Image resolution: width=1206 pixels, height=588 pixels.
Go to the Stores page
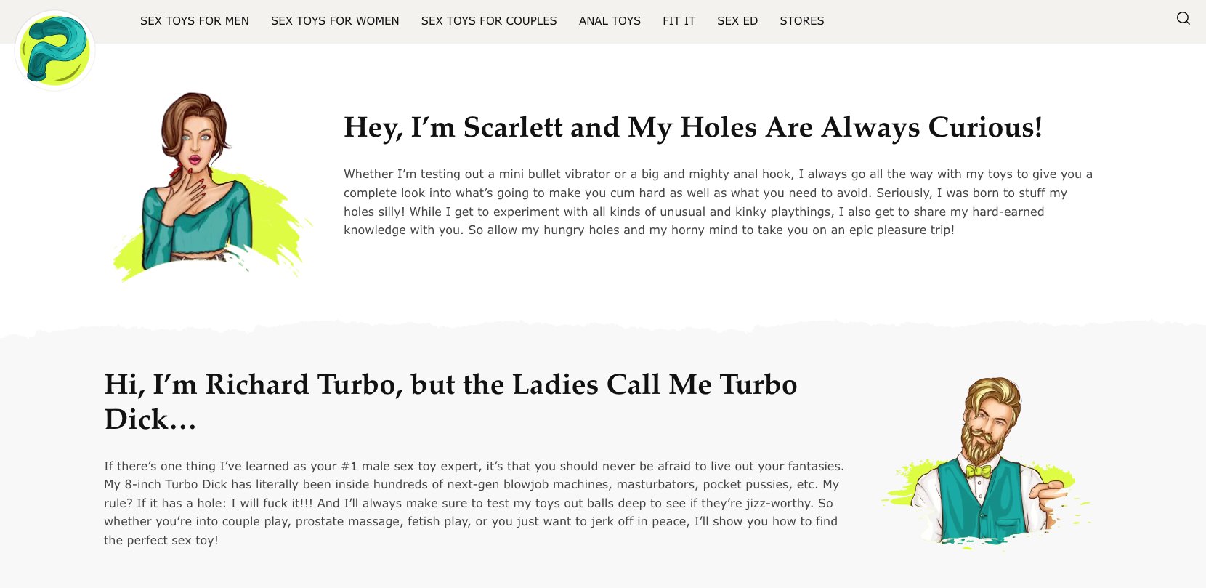point(802,21)
